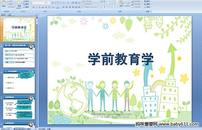Toggle Italic formatting
This screenshot has height=130, width=202.
[36, 7]
